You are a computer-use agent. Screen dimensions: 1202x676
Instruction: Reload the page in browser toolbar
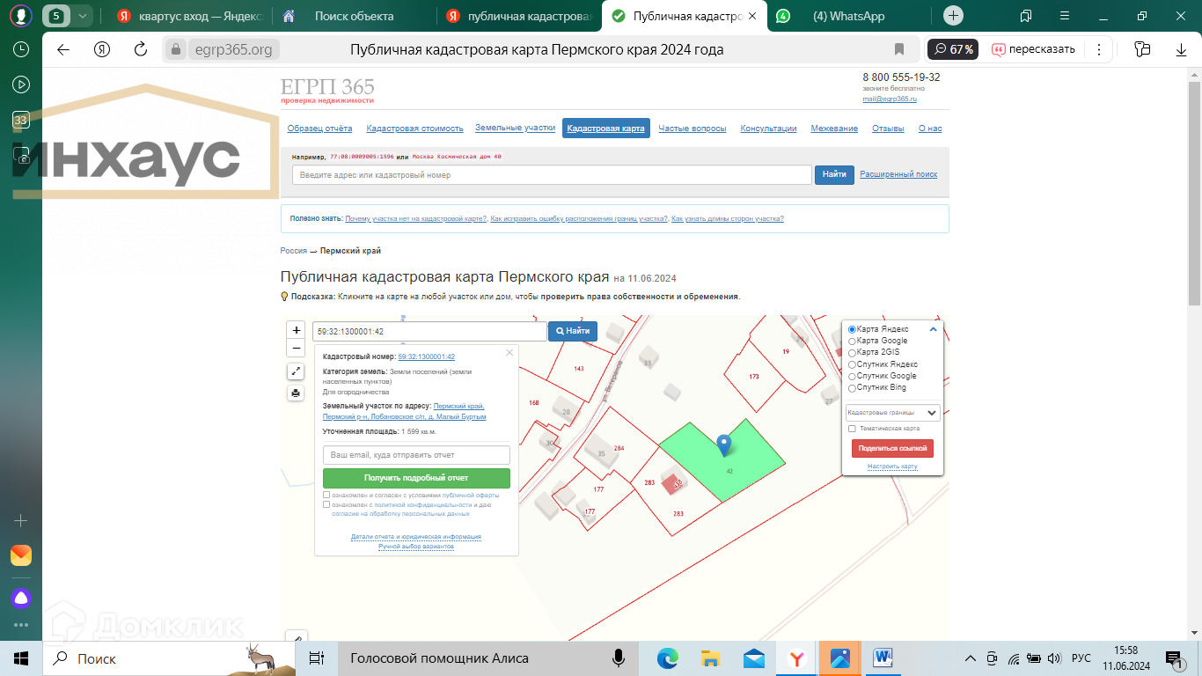click(x=141, y=49)
